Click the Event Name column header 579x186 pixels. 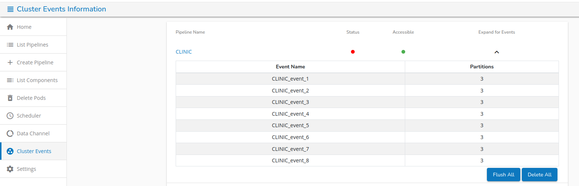(x=290, y=67)
